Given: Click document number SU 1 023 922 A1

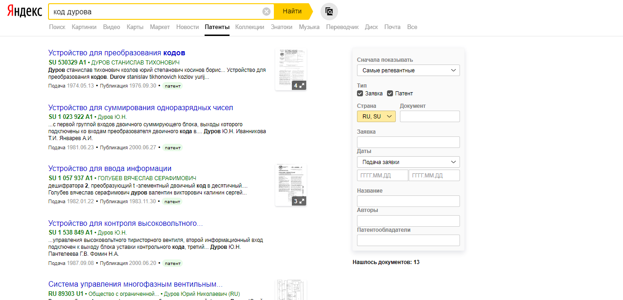Looking at the screenshot, I should (x=71, y=117).
